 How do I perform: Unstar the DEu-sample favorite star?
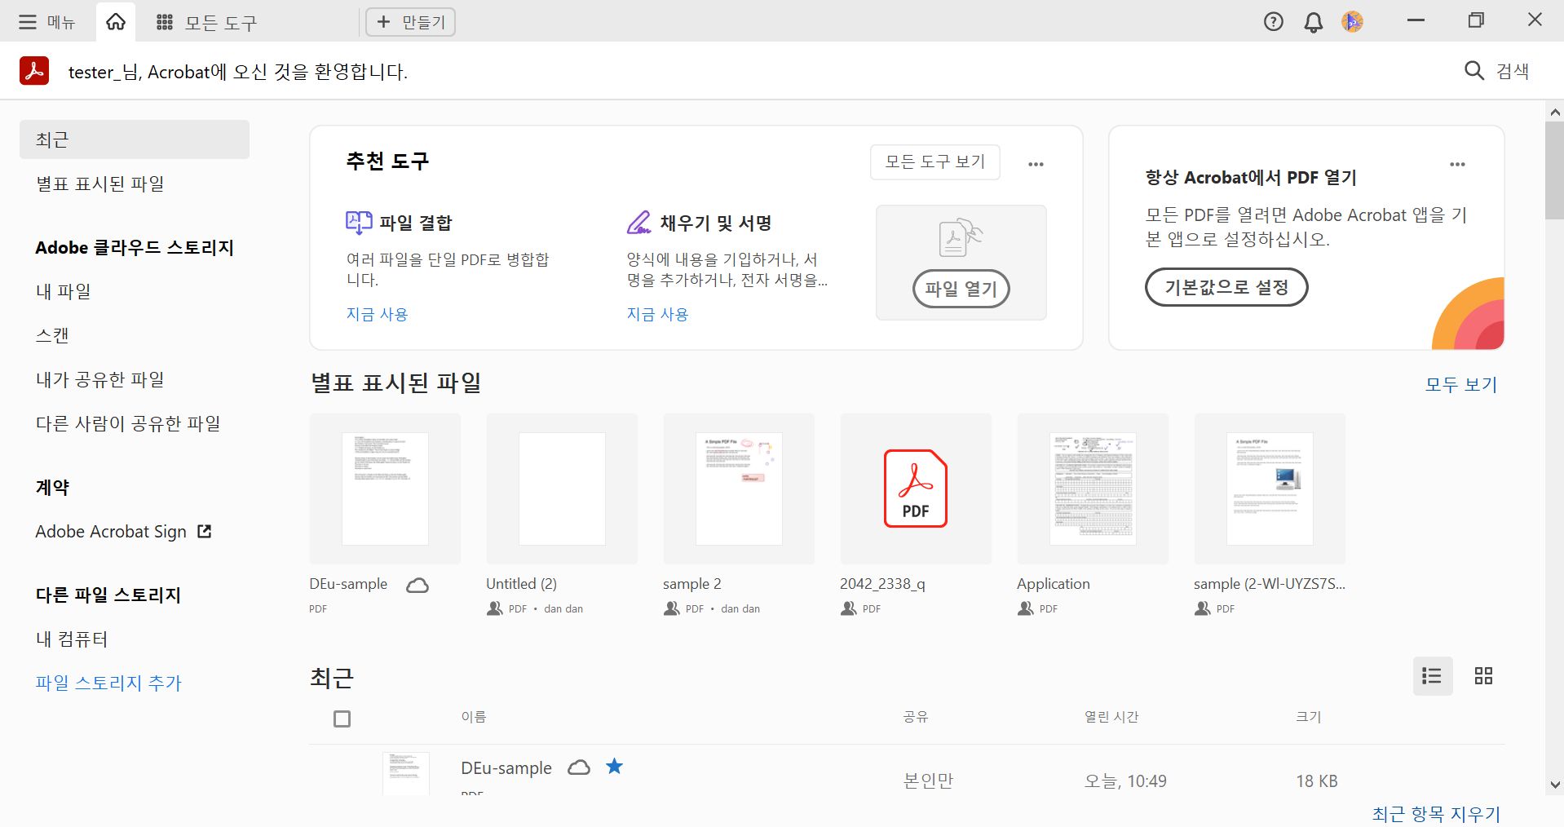(615, 767)
